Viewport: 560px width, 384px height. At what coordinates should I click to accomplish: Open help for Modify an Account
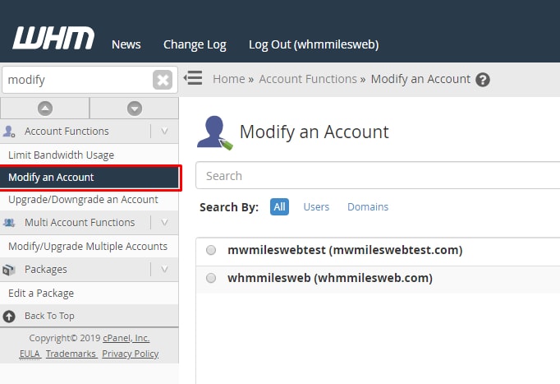483,80
